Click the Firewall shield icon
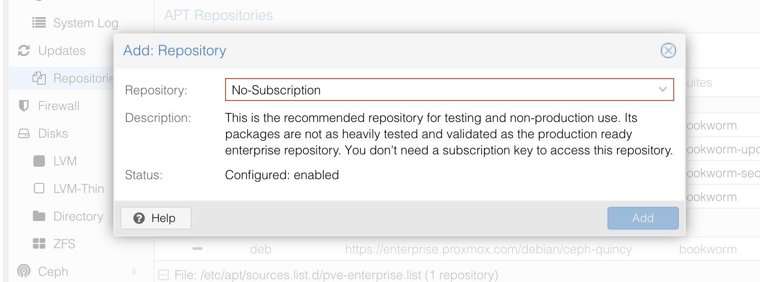The width and height of the screenshot is (760, 282). pos(24,106)
